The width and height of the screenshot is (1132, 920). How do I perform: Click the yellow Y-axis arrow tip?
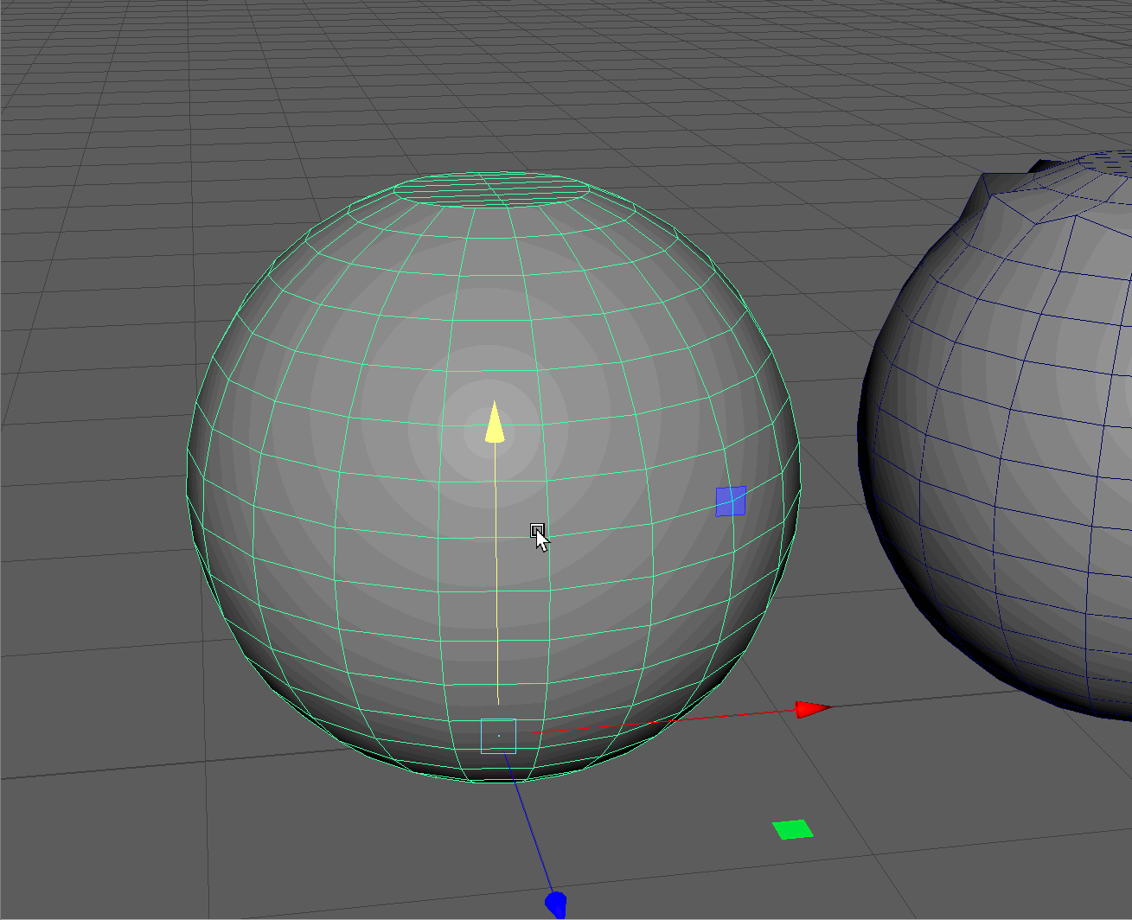[495, 422]
